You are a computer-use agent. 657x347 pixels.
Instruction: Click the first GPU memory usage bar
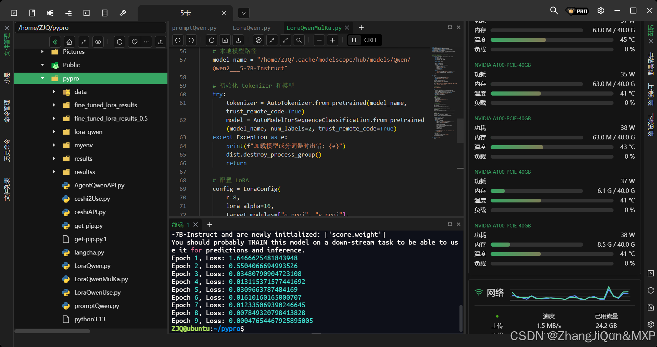point(537,30)
